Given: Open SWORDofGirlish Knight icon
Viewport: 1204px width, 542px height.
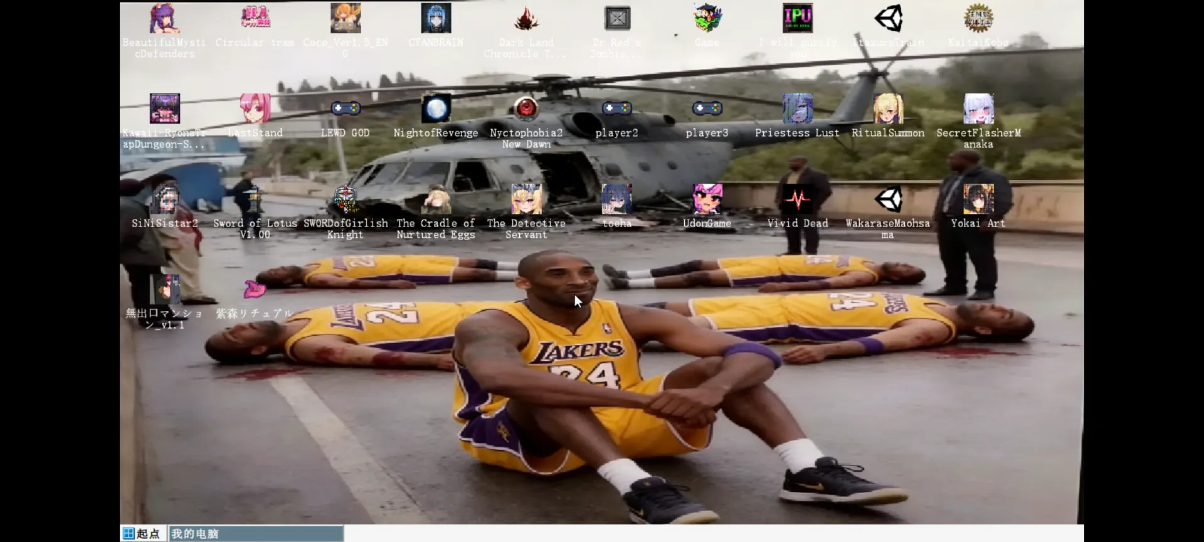Looking at the screenshot, I should click(346, 199).
